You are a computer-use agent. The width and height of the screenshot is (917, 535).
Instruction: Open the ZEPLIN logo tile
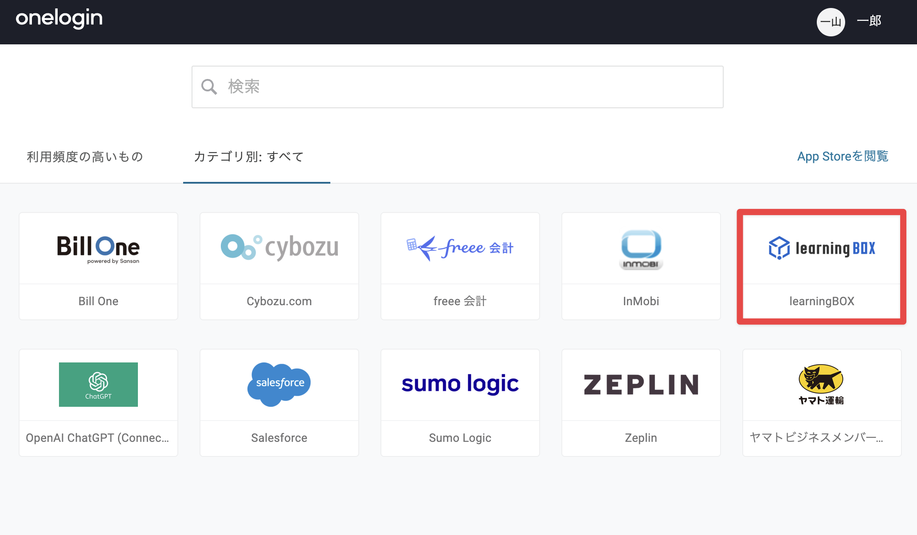coord(641,385)
